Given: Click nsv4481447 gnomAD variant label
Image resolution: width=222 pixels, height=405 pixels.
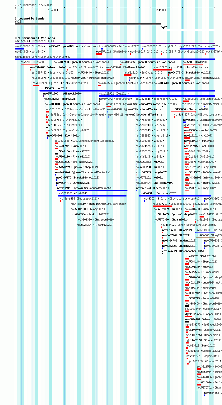Looking at the screenshot, I should point(157,78).
